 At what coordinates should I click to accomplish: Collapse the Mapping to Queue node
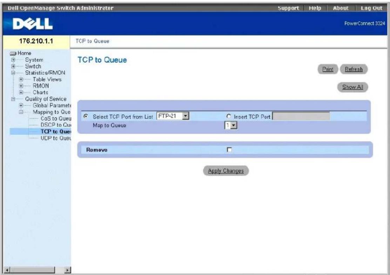click(x=21, y=112)
